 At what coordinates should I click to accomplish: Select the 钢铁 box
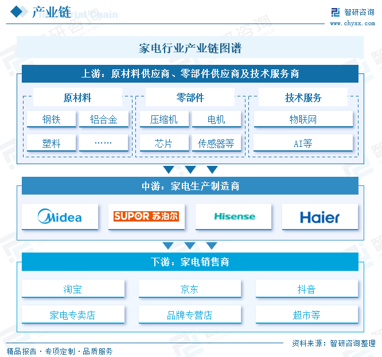point(51,119)
